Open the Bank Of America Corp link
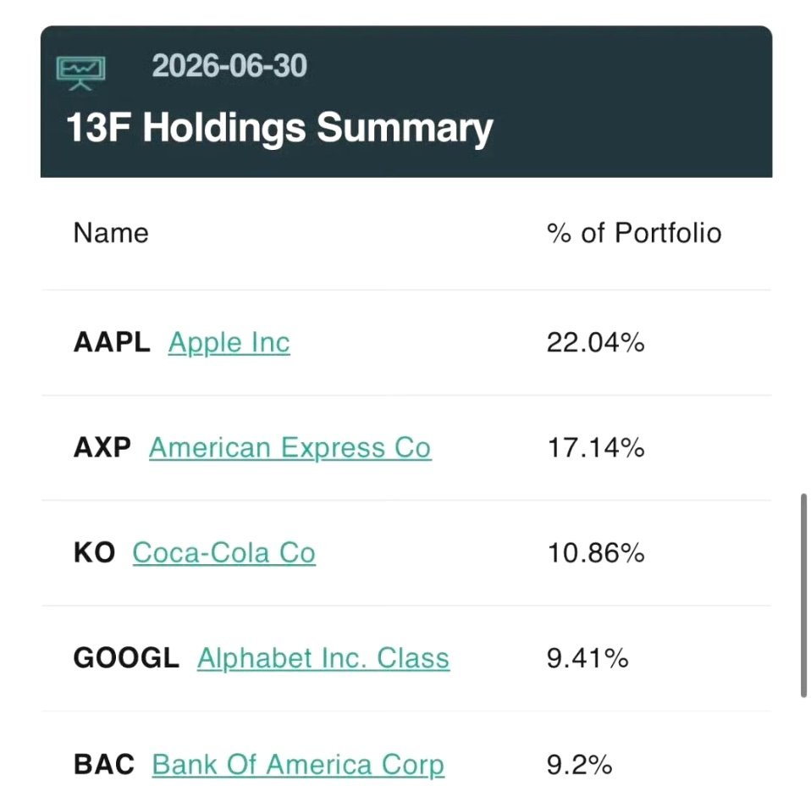The width and height of the screenshot is (811, 803). click(x=298, y=765)
